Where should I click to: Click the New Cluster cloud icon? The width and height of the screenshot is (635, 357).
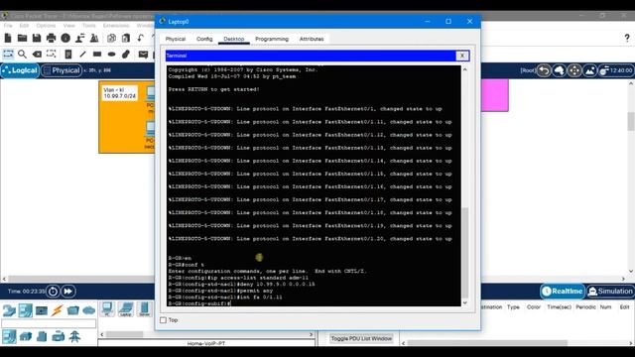560,70
